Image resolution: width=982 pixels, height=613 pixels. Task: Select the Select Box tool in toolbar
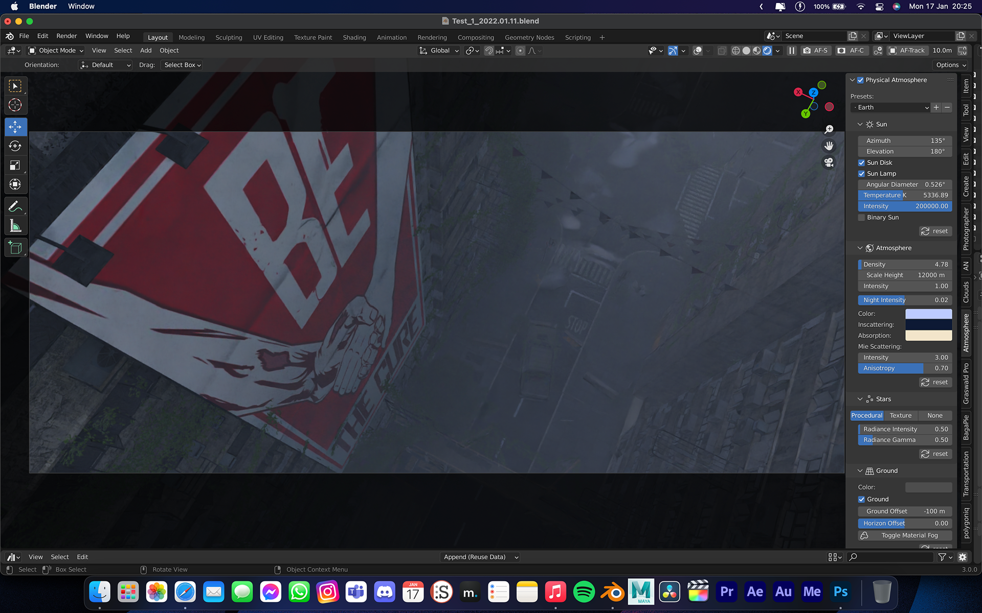[x=15, y=86]
